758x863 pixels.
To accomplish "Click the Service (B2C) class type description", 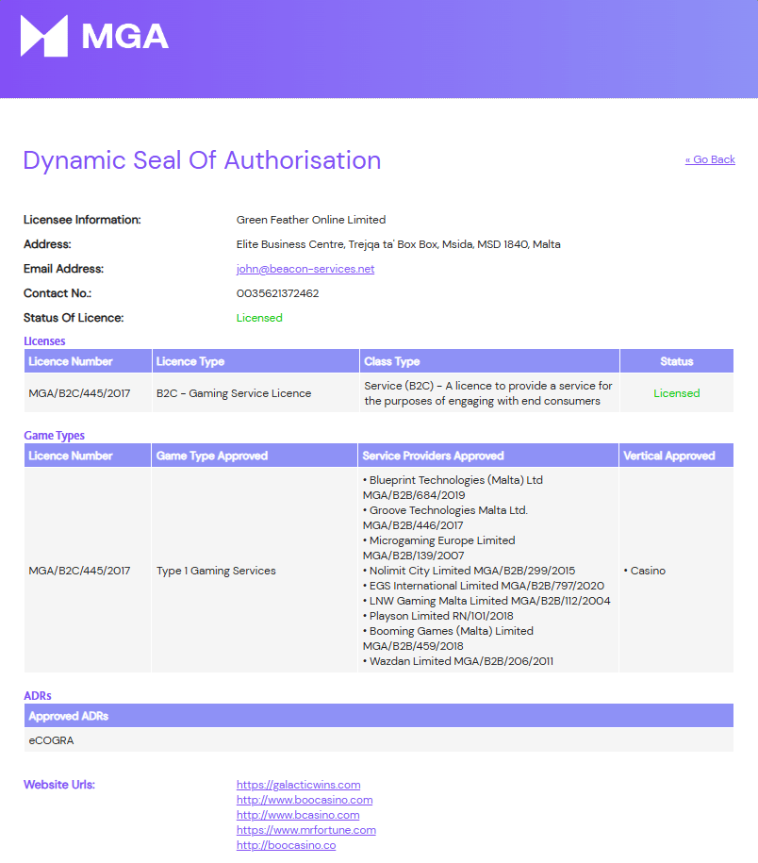I will click(x=488, y=393).
